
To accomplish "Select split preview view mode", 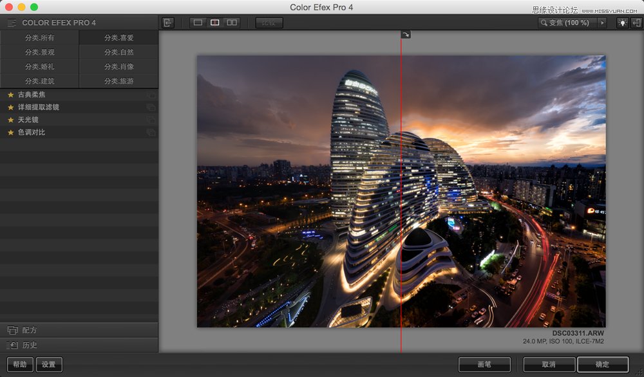I will [x=215, y=23].
